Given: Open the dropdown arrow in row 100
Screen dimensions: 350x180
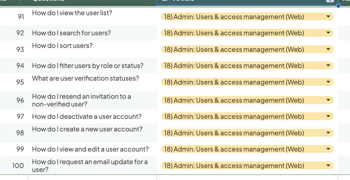Looking at the screenshot, I should tap(328, 165).
